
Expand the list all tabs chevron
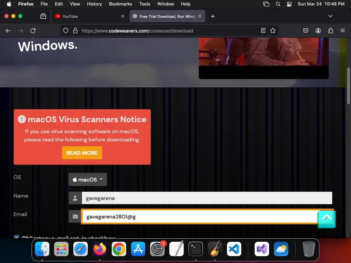click(330, 16)
